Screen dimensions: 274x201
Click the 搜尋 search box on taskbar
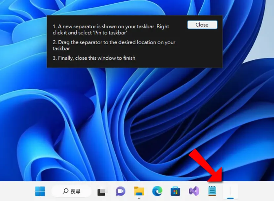(x=71, y=191)
